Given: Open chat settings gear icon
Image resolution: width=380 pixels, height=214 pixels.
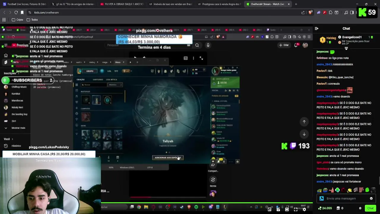Looking at the screenshot, I should pyautogui.click(x=360, y=208).
